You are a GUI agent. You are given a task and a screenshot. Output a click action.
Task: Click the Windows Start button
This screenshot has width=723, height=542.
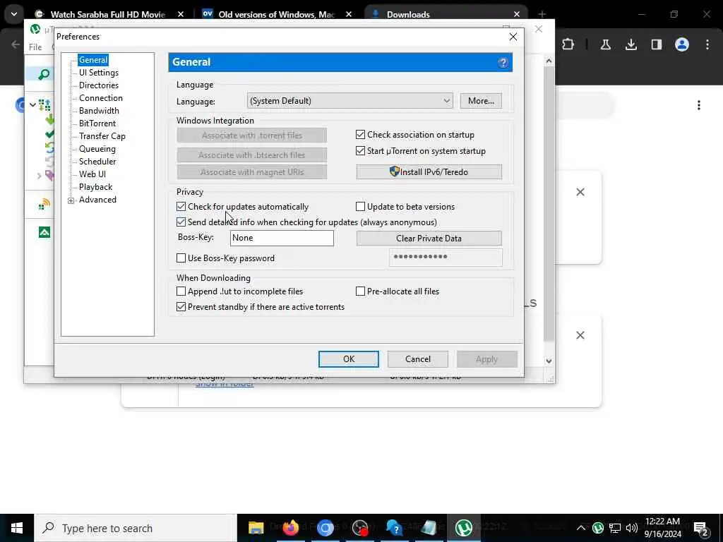click(17, 528)
